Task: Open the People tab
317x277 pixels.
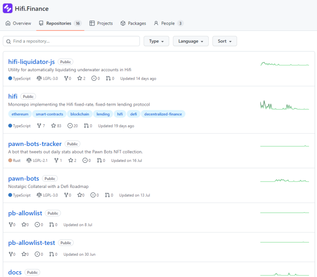Action: click(169, 23)
